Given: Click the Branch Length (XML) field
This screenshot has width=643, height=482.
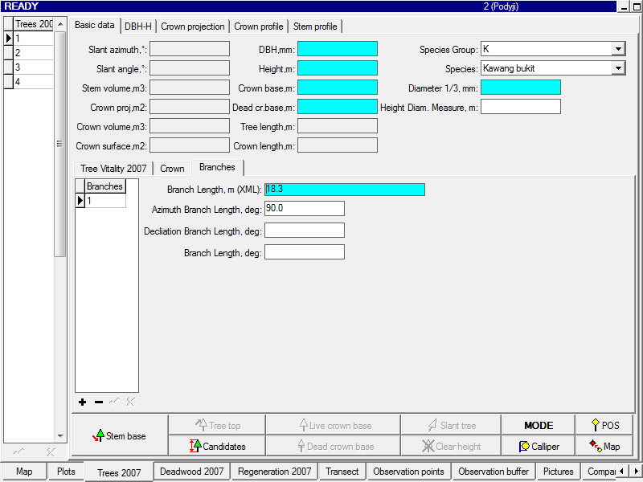Looking at the screenshot, I should click(x=344, y=190).
